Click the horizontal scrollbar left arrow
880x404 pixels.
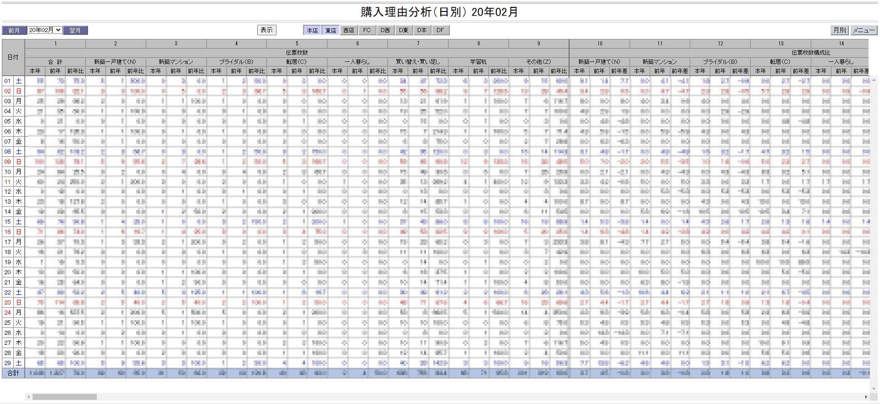(x=28, y=397)
